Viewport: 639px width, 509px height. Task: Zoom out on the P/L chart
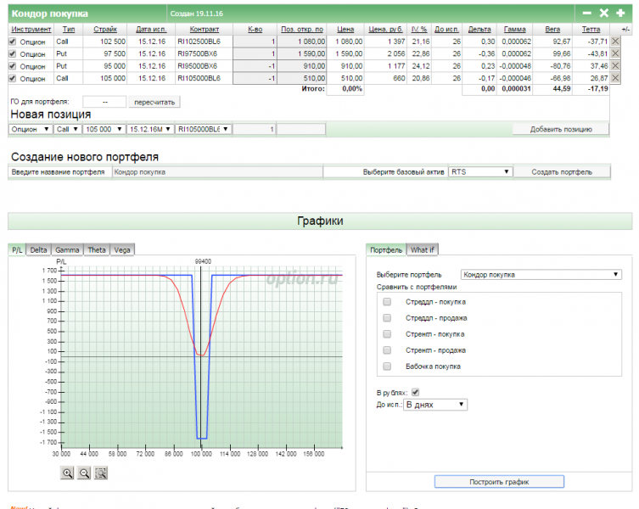tap(84, 473)
